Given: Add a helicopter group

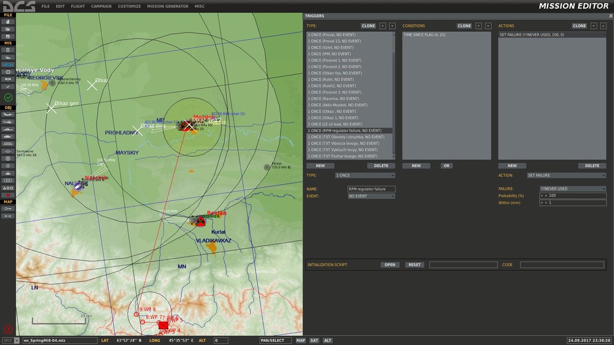Looking at the screenshot, I should tap(8, 122).
